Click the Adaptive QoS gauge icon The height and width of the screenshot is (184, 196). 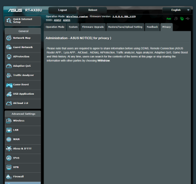[x=9, y=66]
